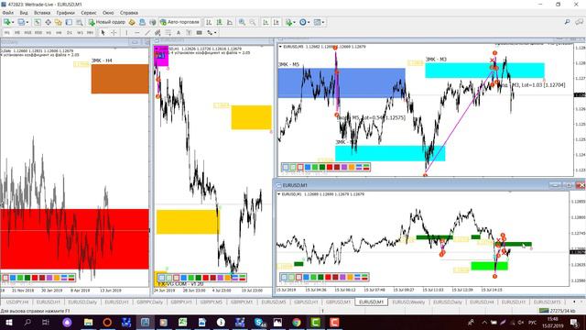Open the Файл menu
This screenshot has height=330, width=586.
click(x=8, y=13)
